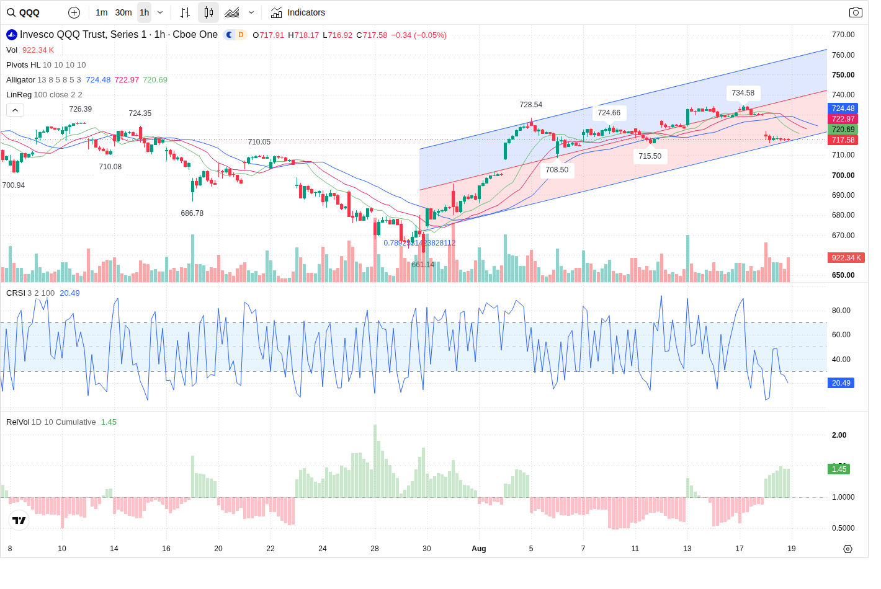
Task: Click the 717.58 last price label
Action: tap(843, 140)
